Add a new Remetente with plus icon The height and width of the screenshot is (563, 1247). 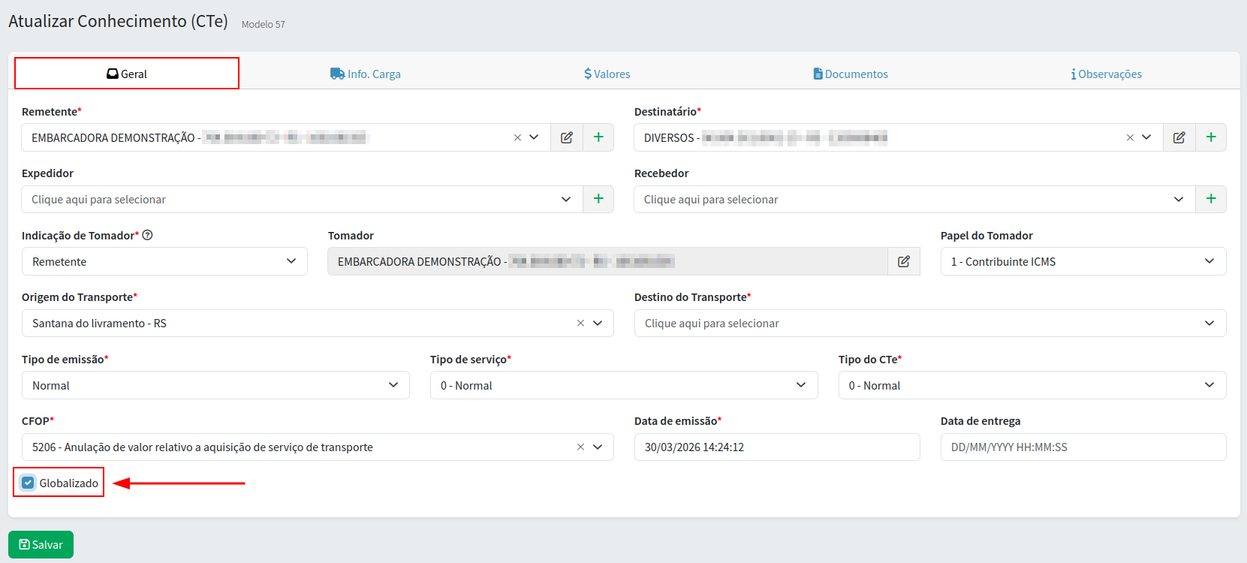click(x=598, y=137)
